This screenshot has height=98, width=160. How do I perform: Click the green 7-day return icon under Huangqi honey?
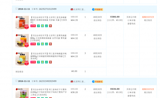coord(38,44)
